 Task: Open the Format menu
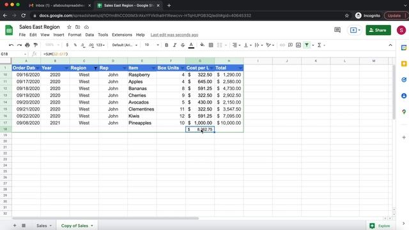click(75, 34)
